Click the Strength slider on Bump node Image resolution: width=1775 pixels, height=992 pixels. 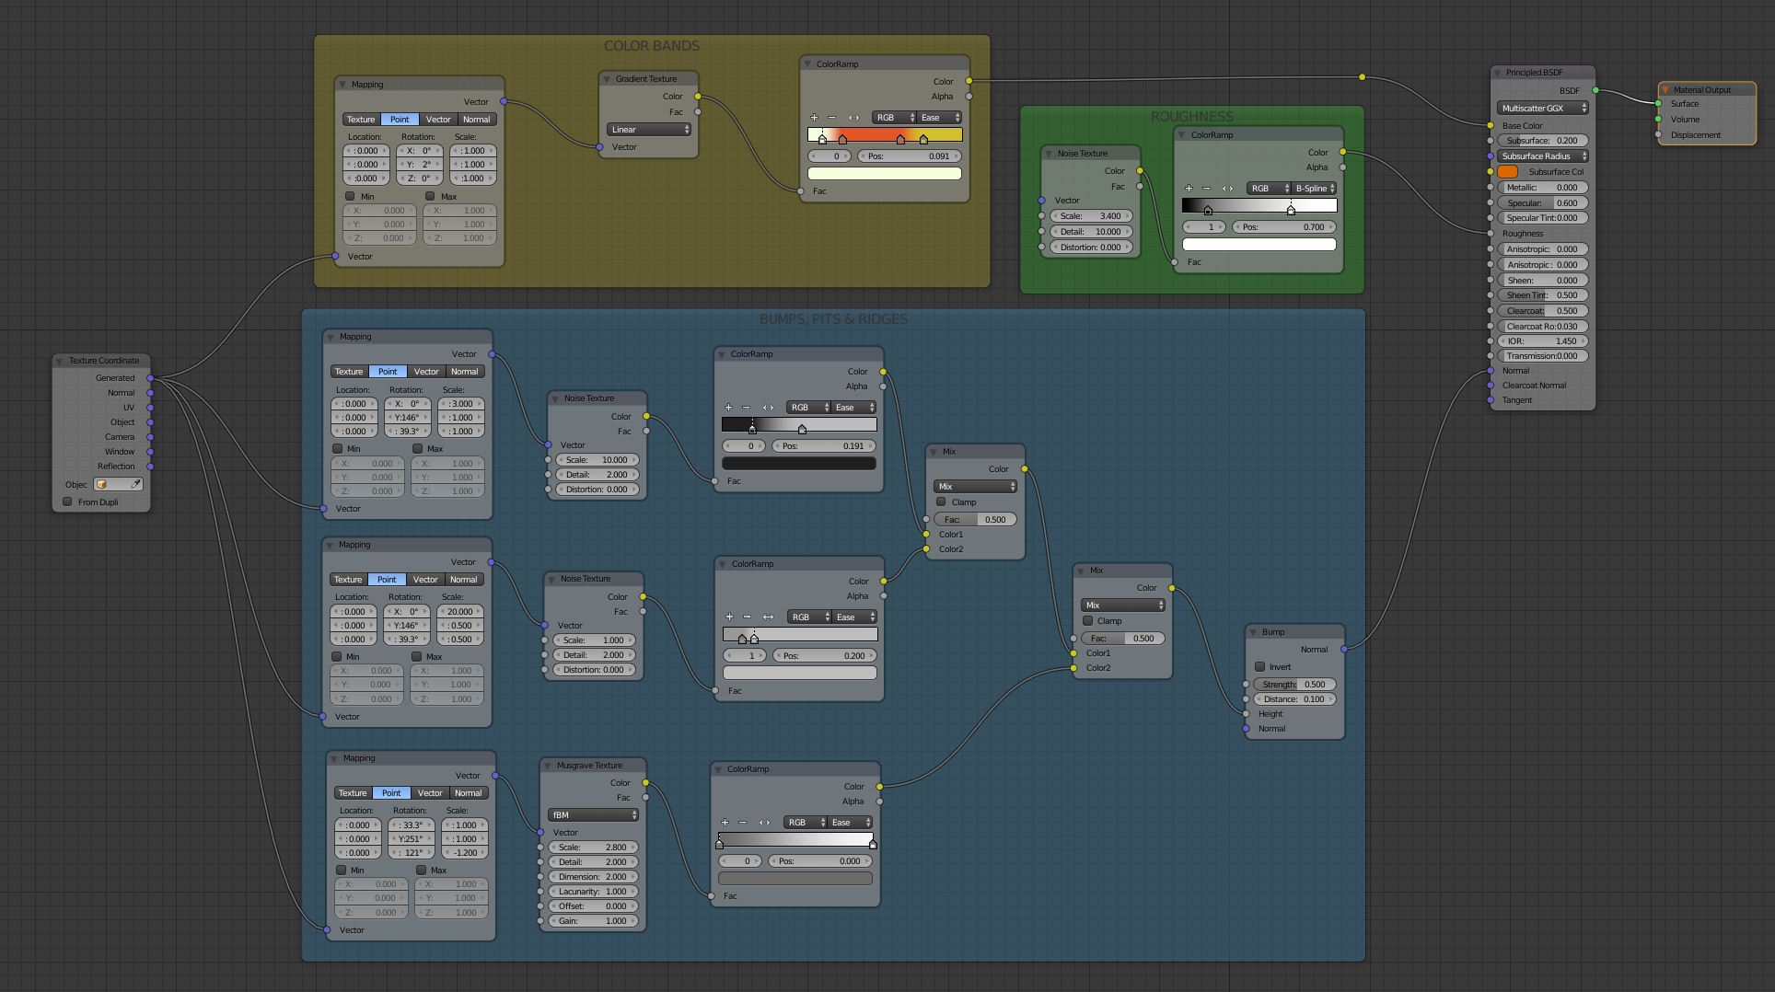click(x=1294, y=685)
